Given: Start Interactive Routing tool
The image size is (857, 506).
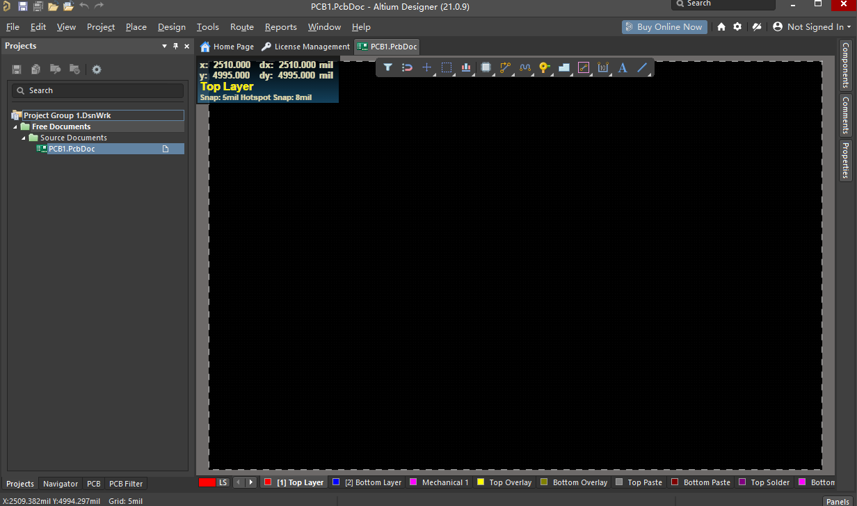Looking at the screenshot, I should 506,67.
